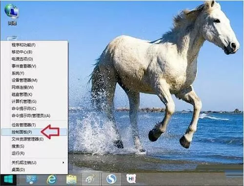
Task: Select 运行(R) menu entry
Action: pos(35,153)
